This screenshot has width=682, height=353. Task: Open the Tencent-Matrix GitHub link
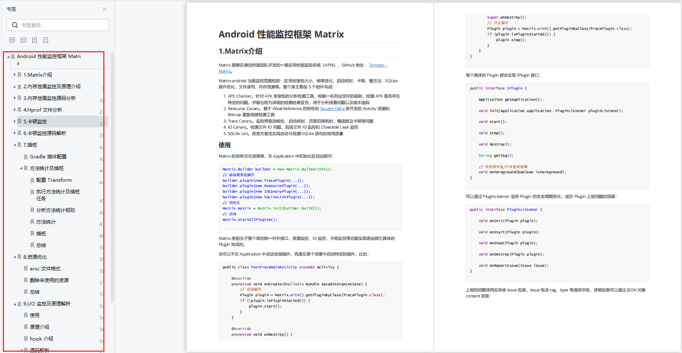(378, 65)
